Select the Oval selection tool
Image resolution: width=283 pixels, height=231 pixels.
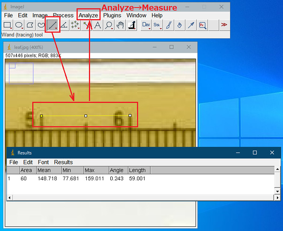click(19, 25)
